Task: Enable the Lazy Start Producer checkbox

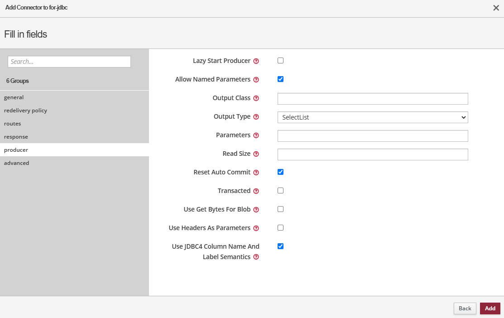Action: pyautogui.click(x=280, y=61)
